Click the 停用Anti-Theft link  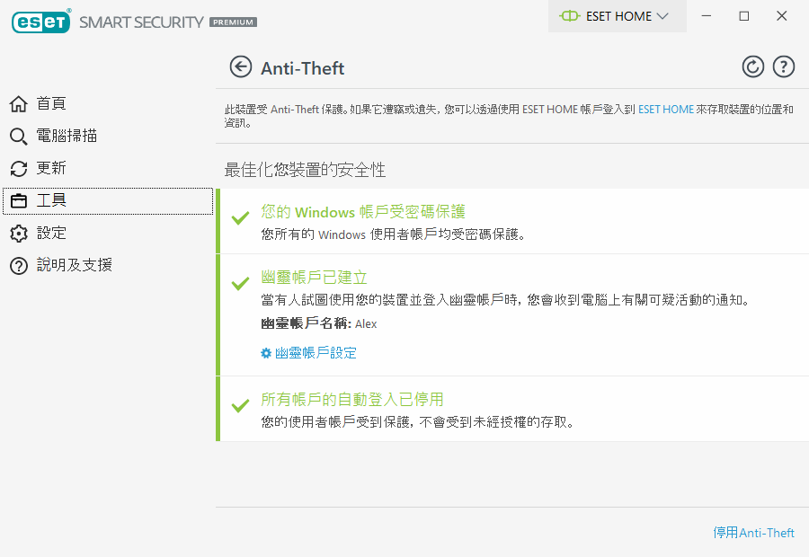click(753, 533)
